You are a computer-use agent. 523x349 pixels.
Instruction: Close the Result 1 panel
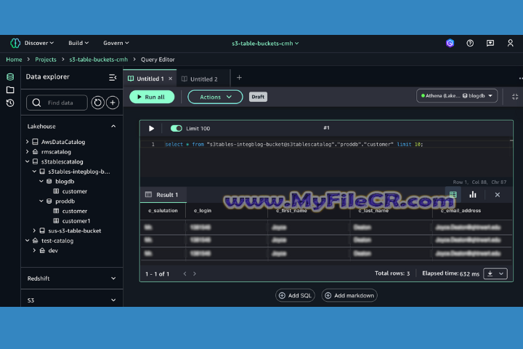[x=498, y=195]
